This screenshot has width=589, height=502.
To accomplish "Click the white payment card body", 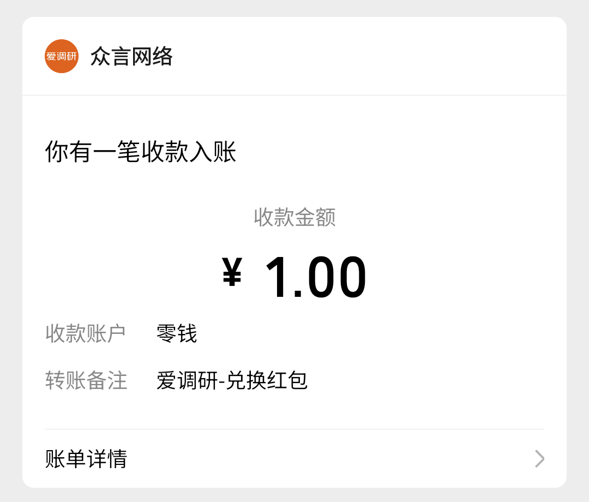I will click(x=294, y=252).
